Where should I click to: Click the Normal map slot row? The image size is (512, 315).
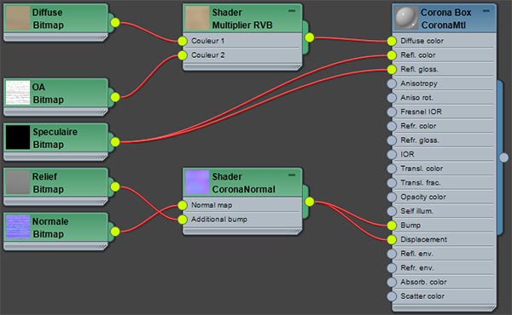click(x=242, y=205)
